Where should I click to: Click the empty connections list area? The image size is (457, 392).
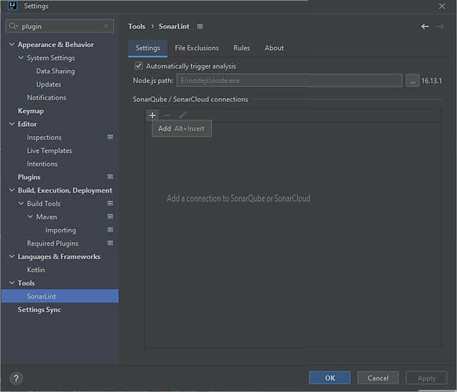point(294,235)
